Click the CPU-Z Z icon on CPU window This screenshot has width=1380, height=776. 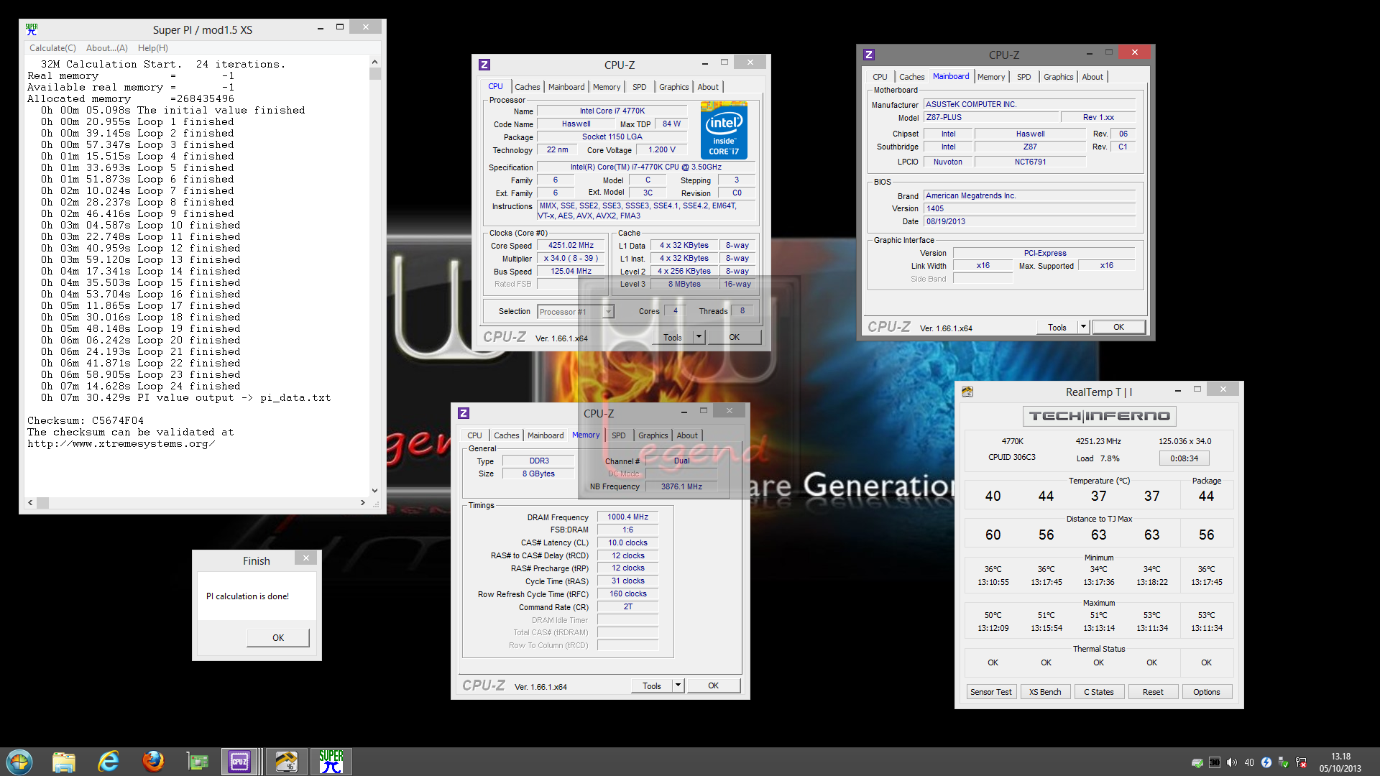point(484,65)
